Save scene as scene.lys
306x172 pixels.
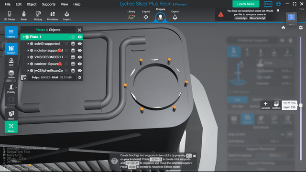tap(241, 18)
